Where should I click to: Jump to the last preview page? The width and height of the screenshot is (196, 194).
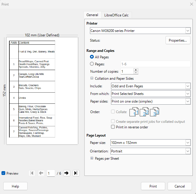[76, 173]
